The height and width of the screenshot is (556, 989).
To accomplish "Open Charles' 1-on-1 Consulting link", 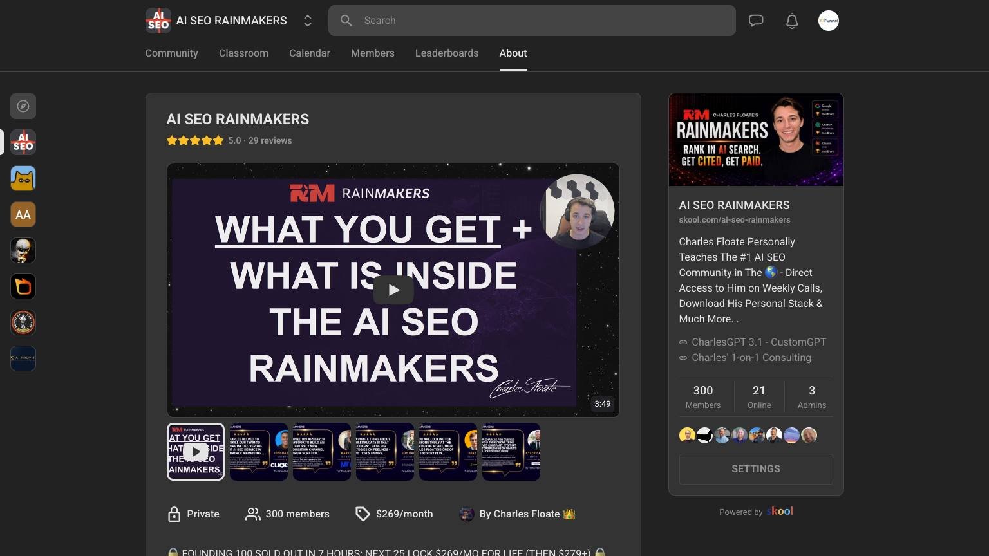I will [751, 358].
